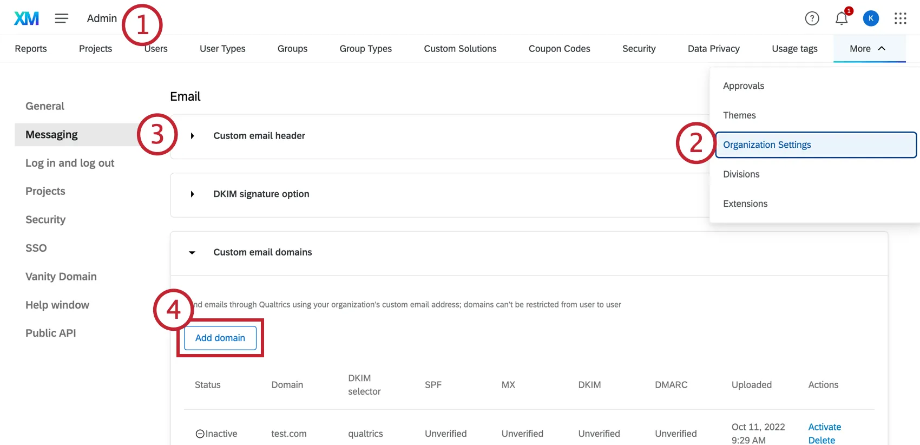
Task: Click the Add domain button
Action: 220,338
